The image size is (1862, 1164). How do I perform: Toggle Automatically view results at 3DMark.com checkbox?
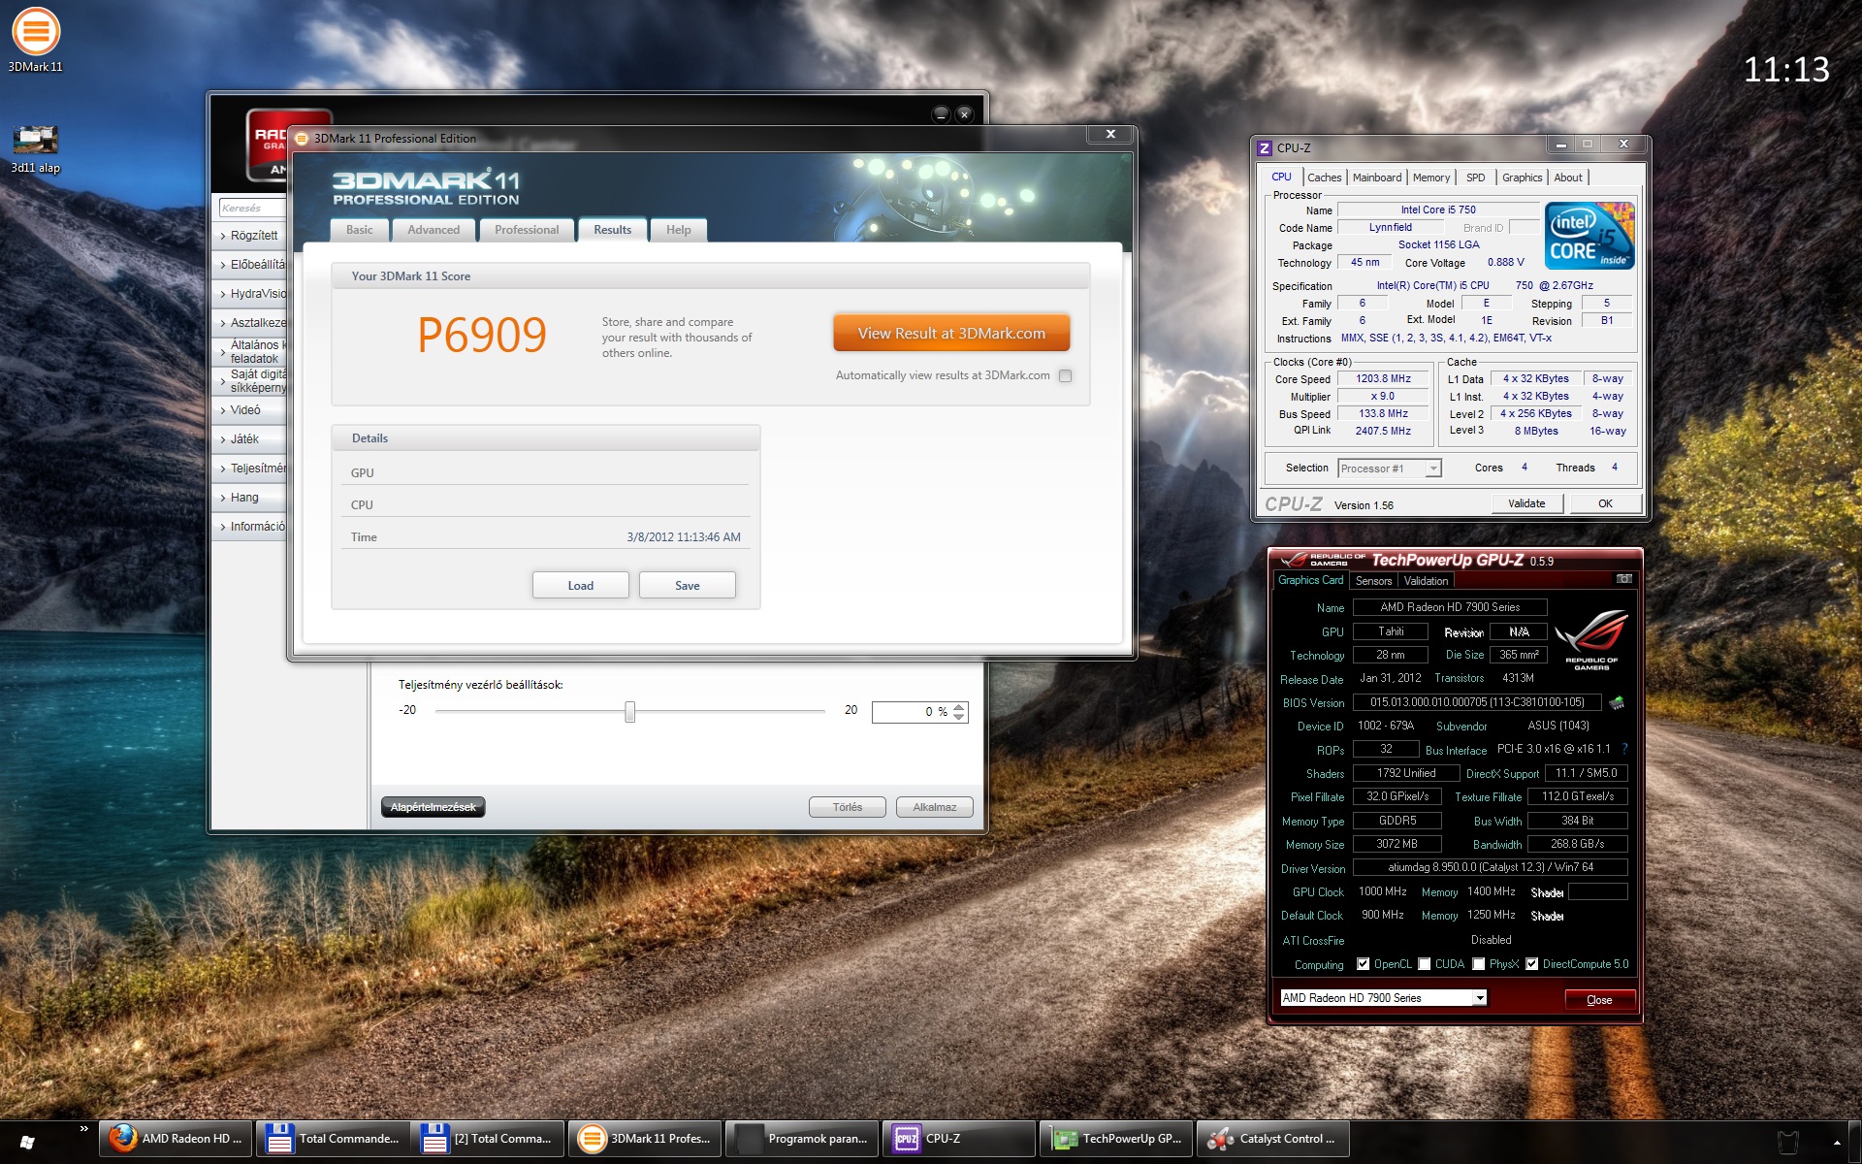pos(1066,376)
